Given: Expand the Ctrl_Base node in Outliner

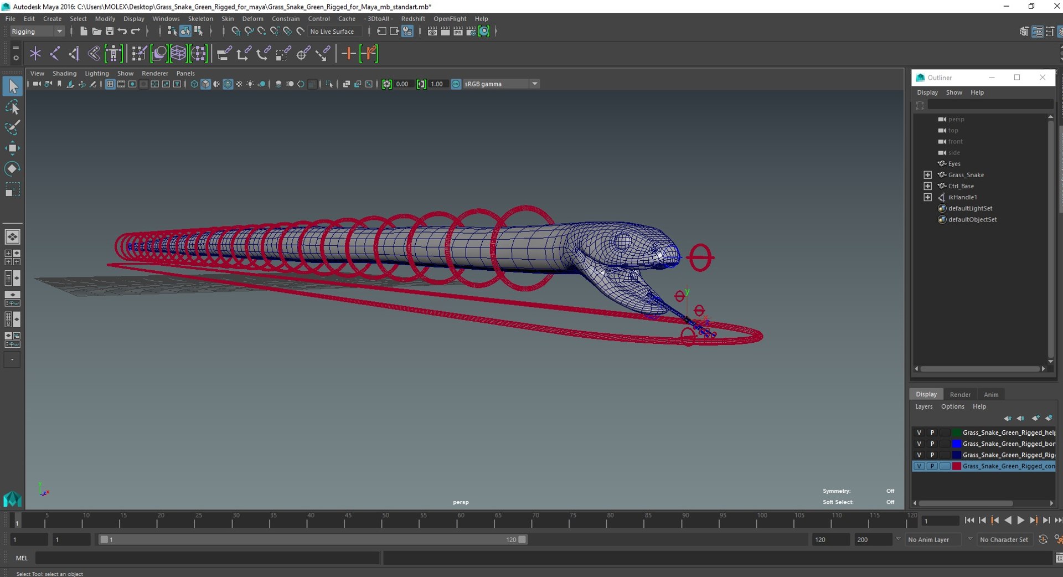Looking at the screenshot, I should click(x=928, y=186).
